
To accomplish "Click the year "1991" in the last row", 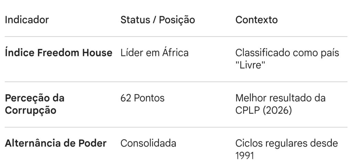I will point(244,155).
